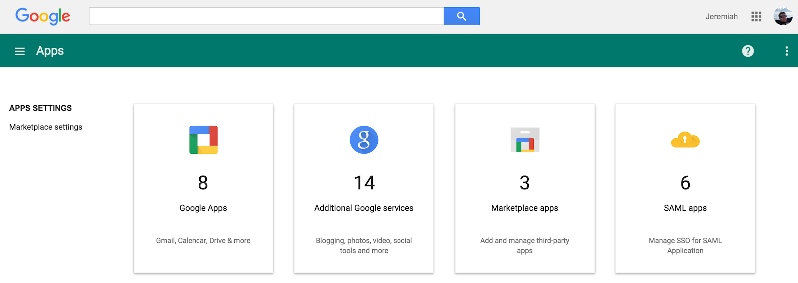Open Marketplace settings link
This screenshot has width=798, height=283.
point(46,127)
